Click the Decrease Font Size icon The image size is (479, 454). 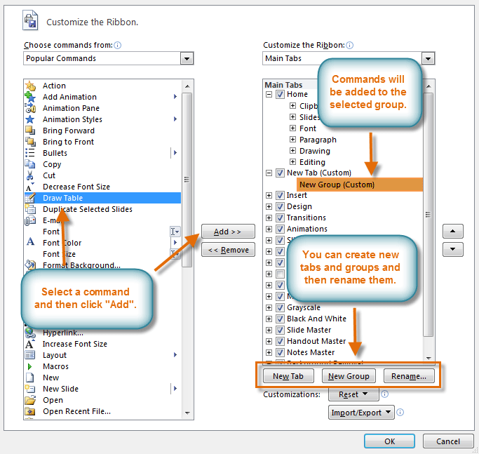click(x=30, y=187)
